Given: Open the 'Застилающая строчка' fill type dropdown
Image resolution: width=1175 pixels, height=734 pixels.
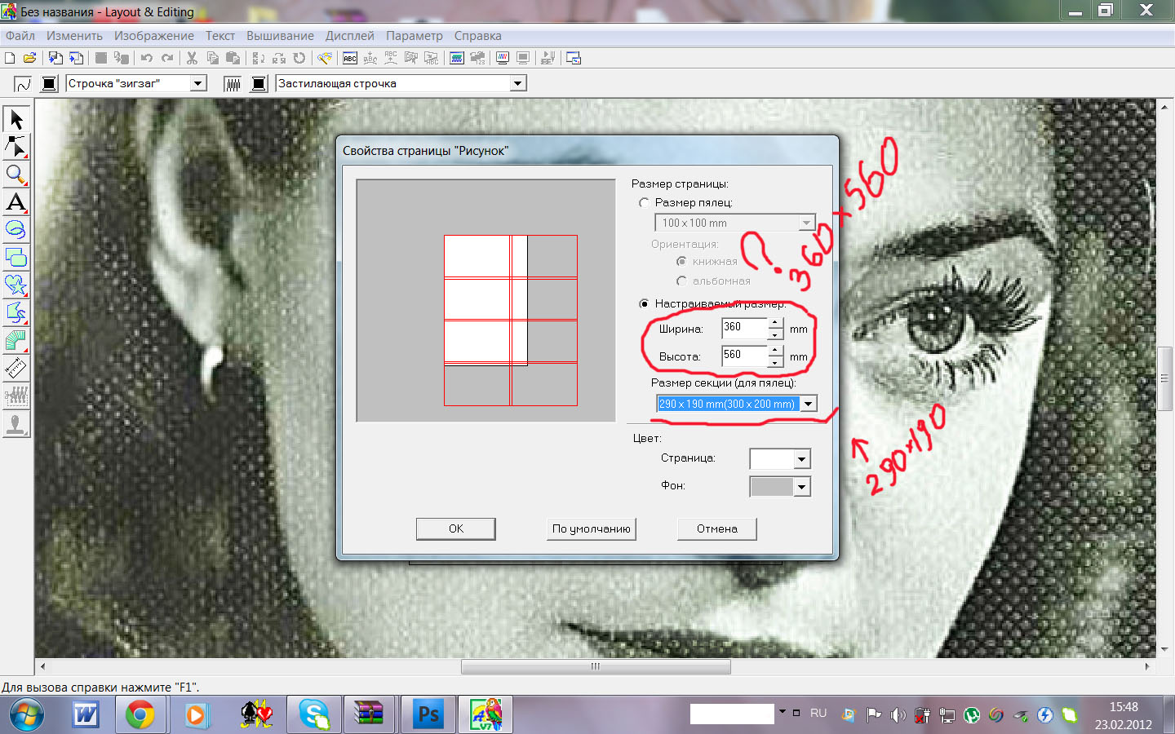Looking at the screenshot, I should click(517, 83).
